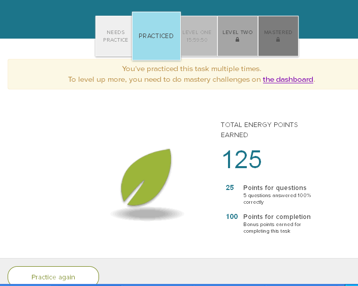Viewport: 358px width, 286px height.
Task: Click the green leaf badge icon
Action: coord(146,177)
